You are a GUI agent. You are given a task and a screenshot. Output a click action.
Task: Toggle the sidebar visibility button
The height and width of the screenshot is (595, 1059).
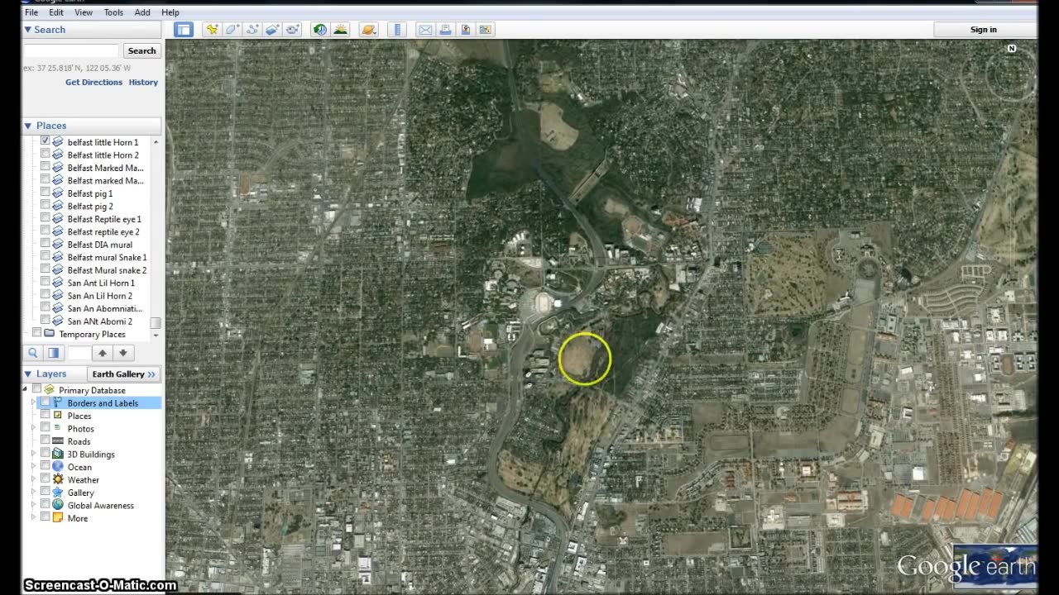point(184,30)
